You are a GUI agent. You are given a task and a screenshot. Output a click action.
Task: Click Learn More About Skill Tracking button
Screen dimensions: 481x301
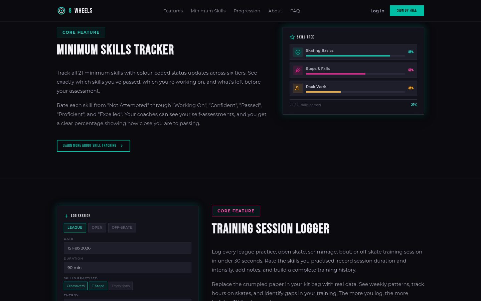tap(94, 146)
